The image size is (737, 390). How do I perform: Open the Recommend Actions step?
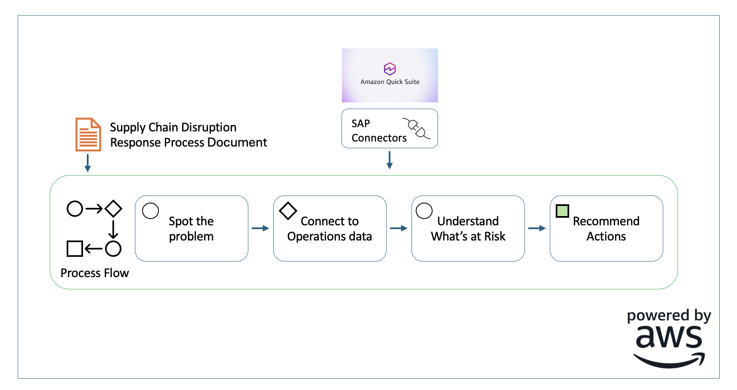click(606, 229)
